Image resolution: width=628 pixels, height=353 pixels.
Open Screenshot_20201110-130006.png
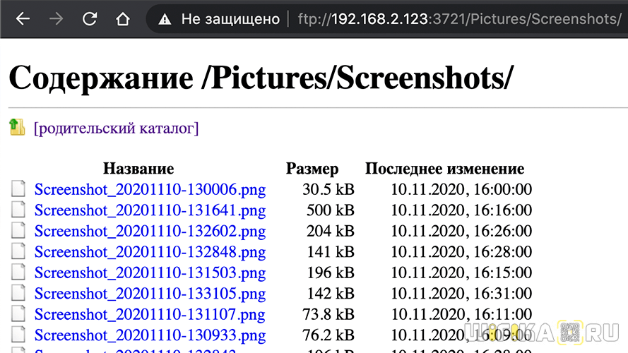[x=150, y=189]
